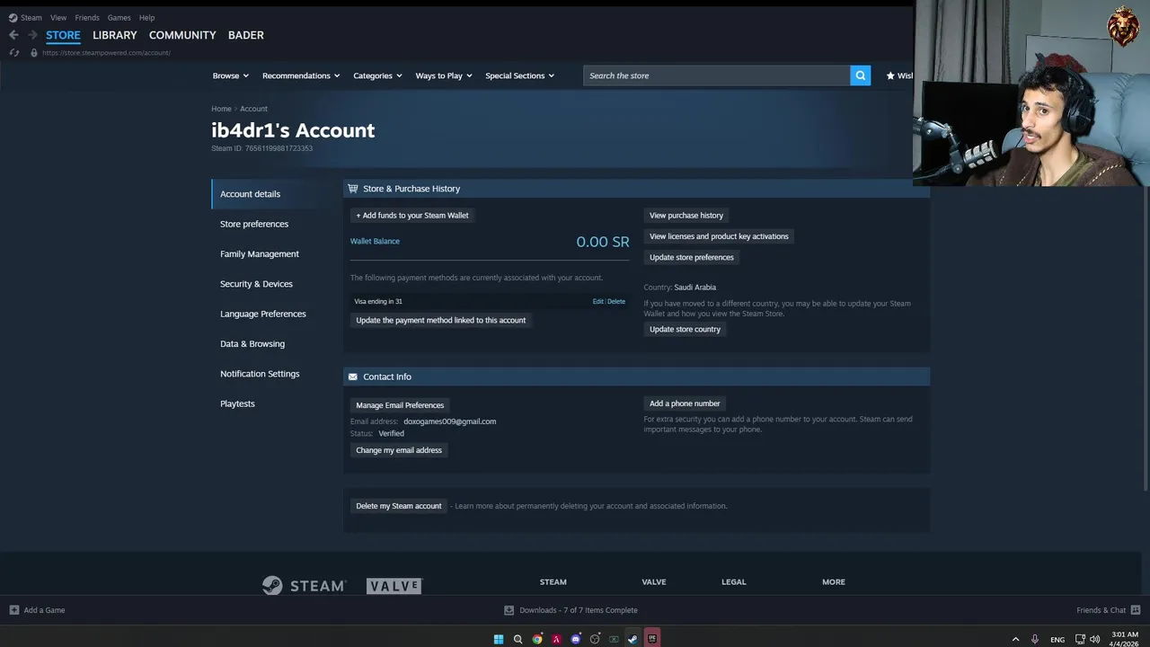Open the Help menu
Image resolution: width=1150 pixels, height=647 pixels.
click(146, 17)
